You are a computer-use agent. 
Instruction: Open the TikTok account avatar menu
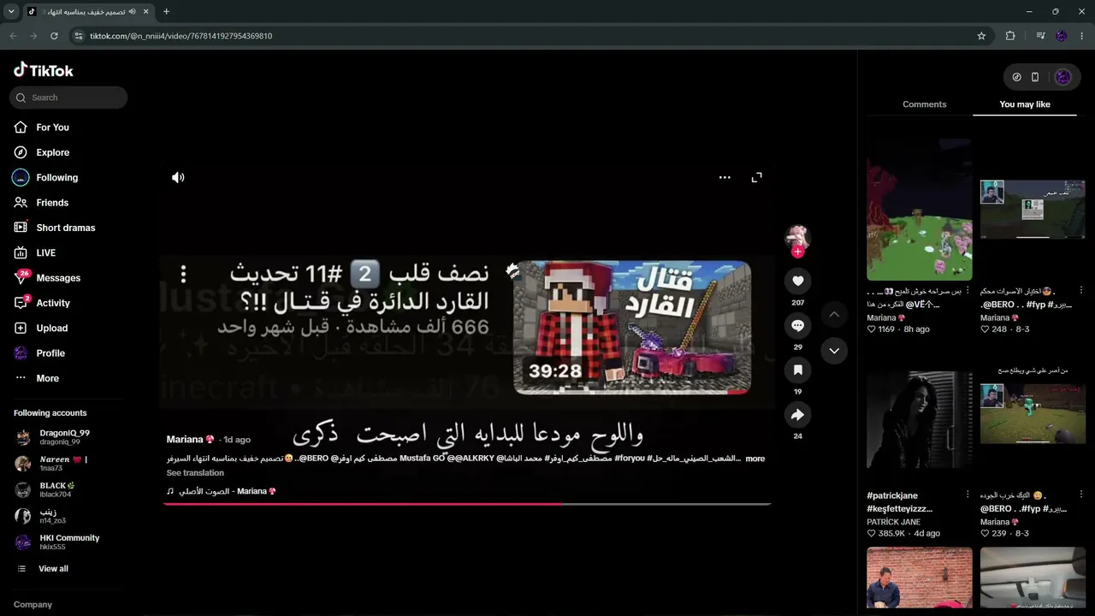click(x=1062, y=77)
